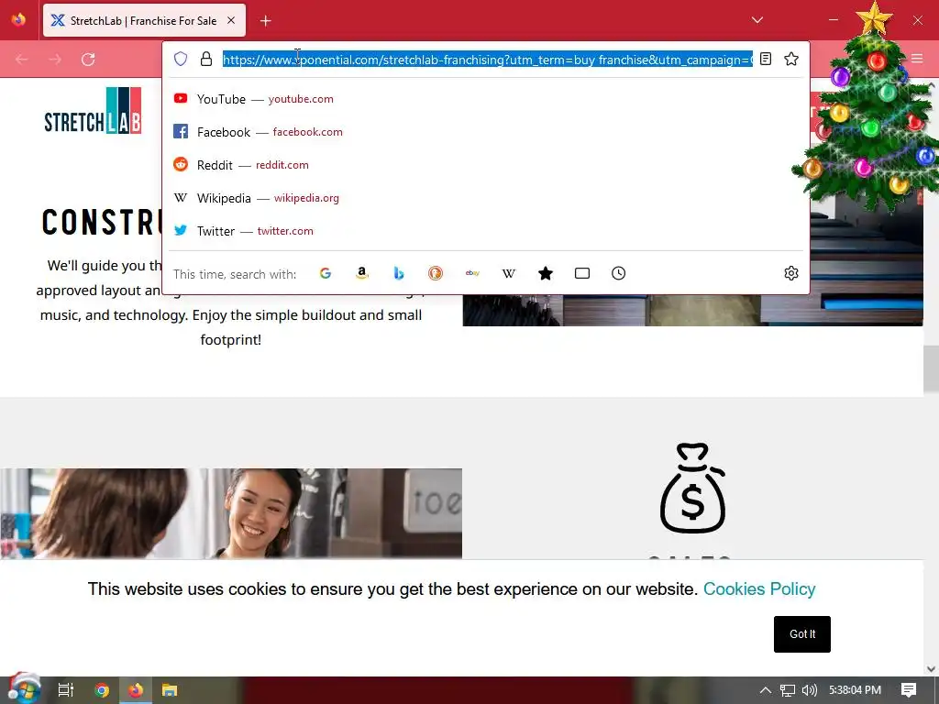The width and height of the screenshot is (939, 704).
Task: Search in history via clock icon
Action: [619, 273]
